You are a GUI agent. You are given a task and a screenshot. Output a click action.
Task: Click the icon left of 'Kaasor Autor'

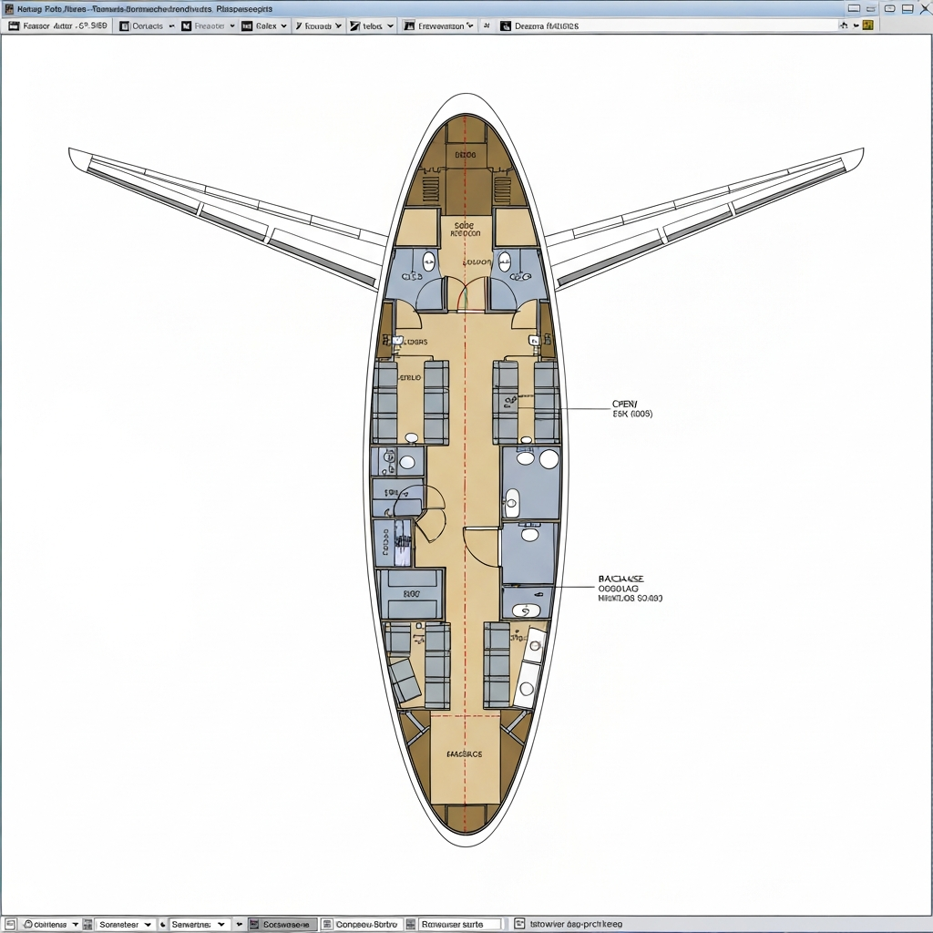coord(14,26)
